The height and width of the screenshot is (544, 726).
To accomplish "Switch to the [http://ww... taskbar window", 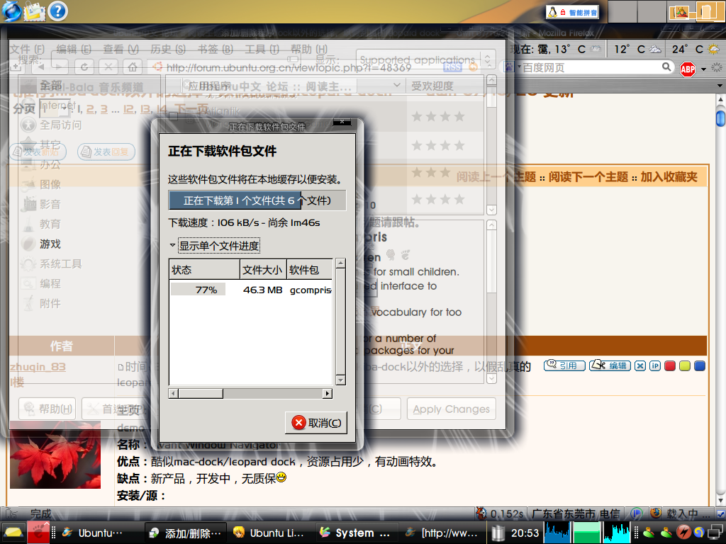I will pos(442,533).
